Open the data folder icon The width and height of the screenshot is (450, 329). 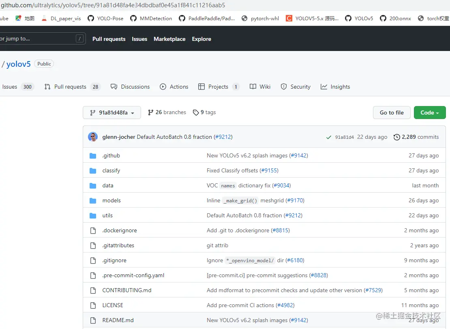(93, 186)
